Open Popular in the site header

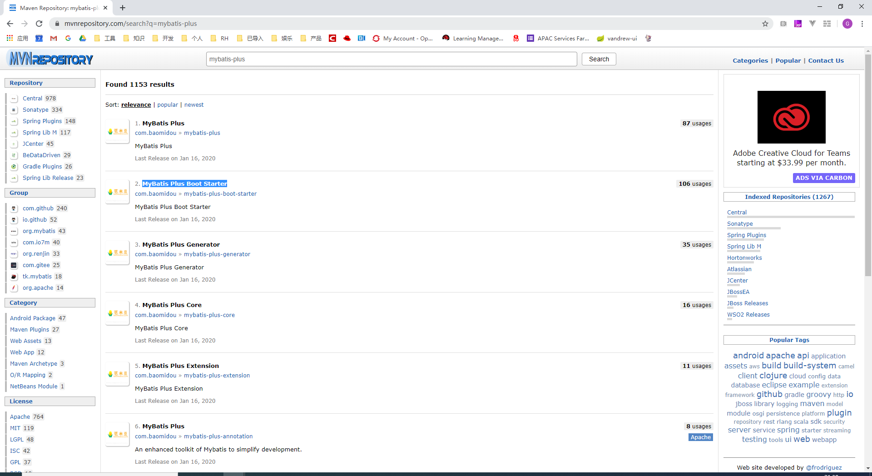(788, 60)
